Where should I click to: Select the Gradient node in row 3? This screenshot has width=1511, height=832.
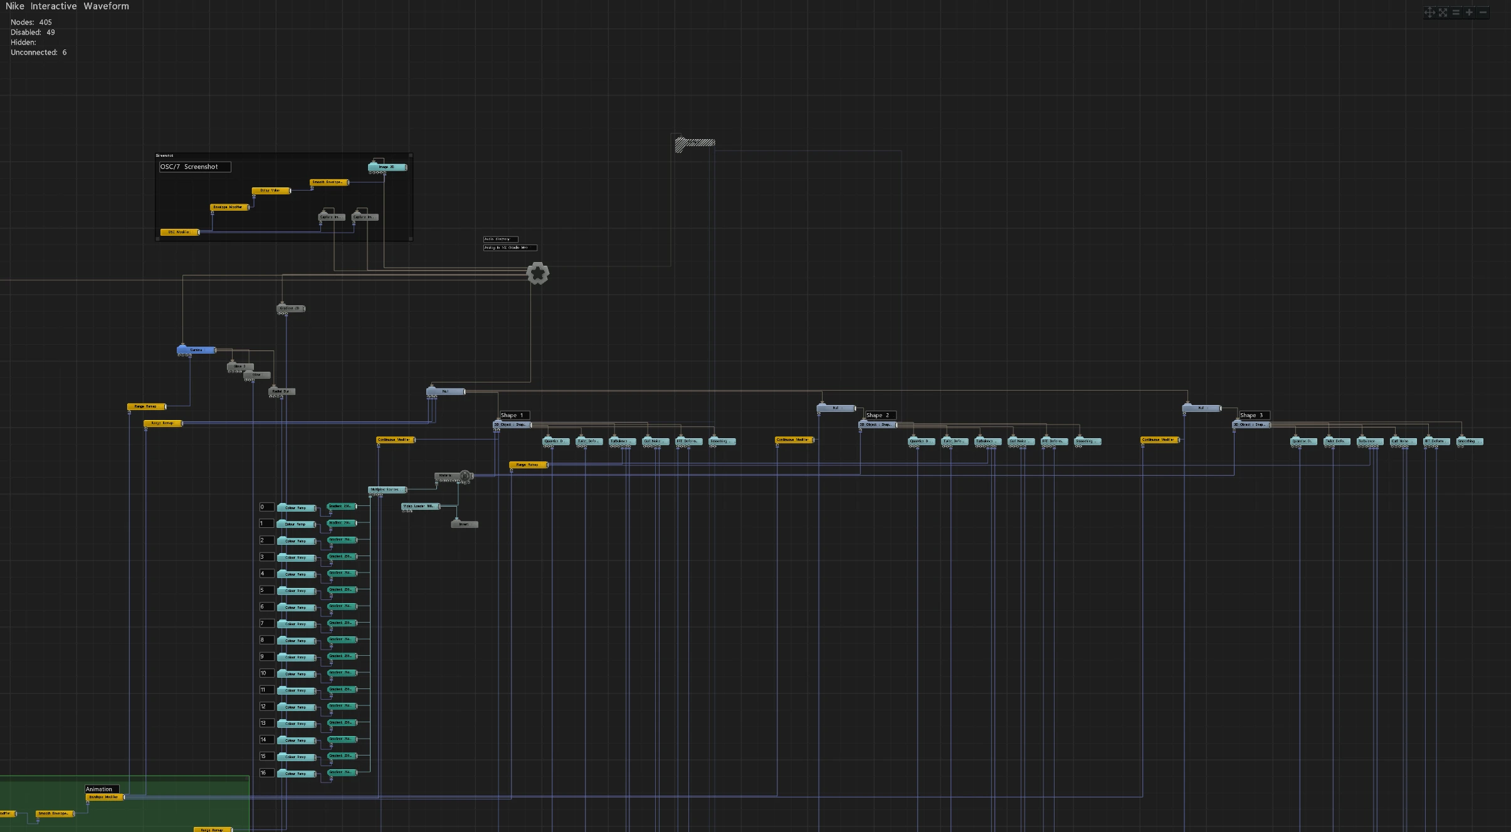pyautogui.click(x=342, y=556)
